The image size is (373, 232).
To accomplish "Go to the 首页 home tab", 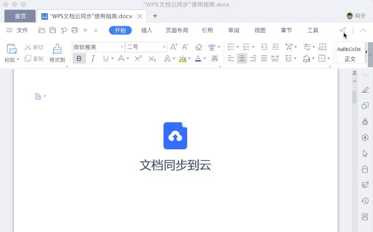I will click(x=20, y=16).
